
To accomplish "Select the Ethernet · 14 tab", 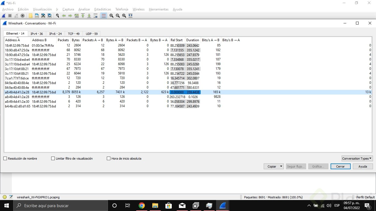I will (15, 34).
